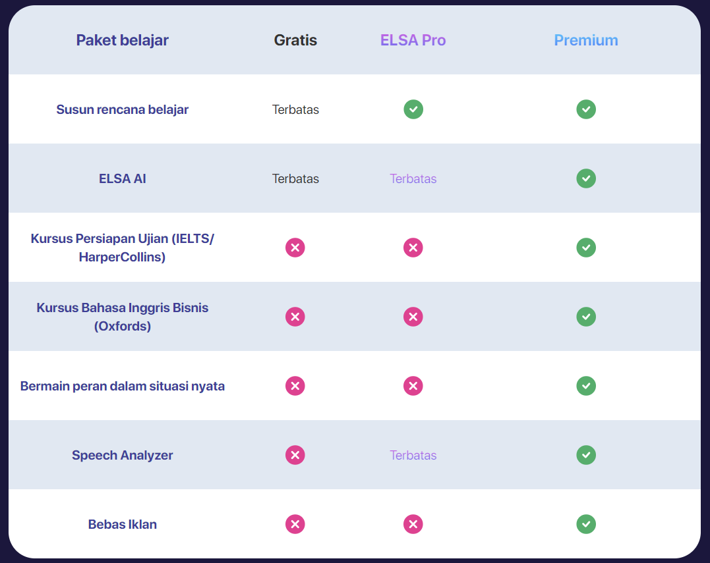
Task: Select the Premium column header
Action: pos(586,40)
